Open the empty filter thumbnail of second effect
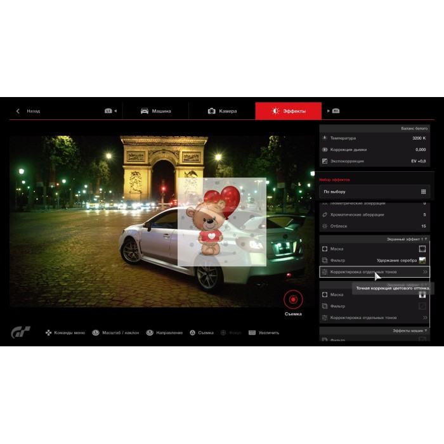Viewport: 444px width, 444px height. [x=422, y=306]
